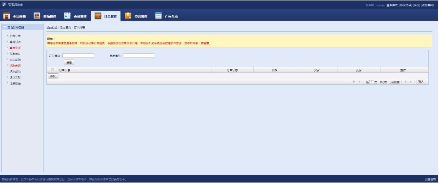Click the 修改密码 link in top bar

click(x=405, y=5)
